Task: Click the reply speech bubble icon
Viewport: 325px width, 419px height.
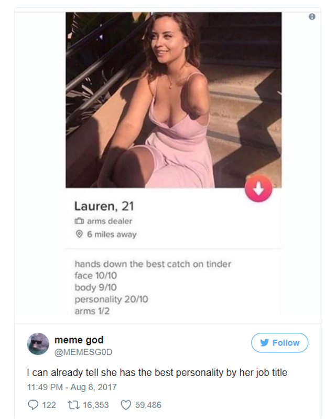Action: tap(33, 405)
